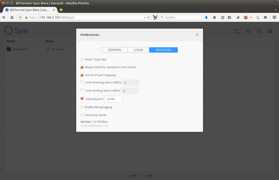Click the blue S toolbar icon
This screenshot has width=279, height=180.
coord(12,17)
